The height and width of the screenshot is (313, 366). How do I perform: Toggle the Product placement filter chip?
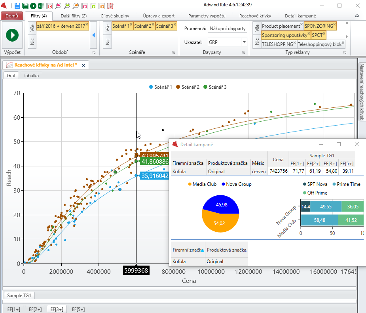point(281,26)
